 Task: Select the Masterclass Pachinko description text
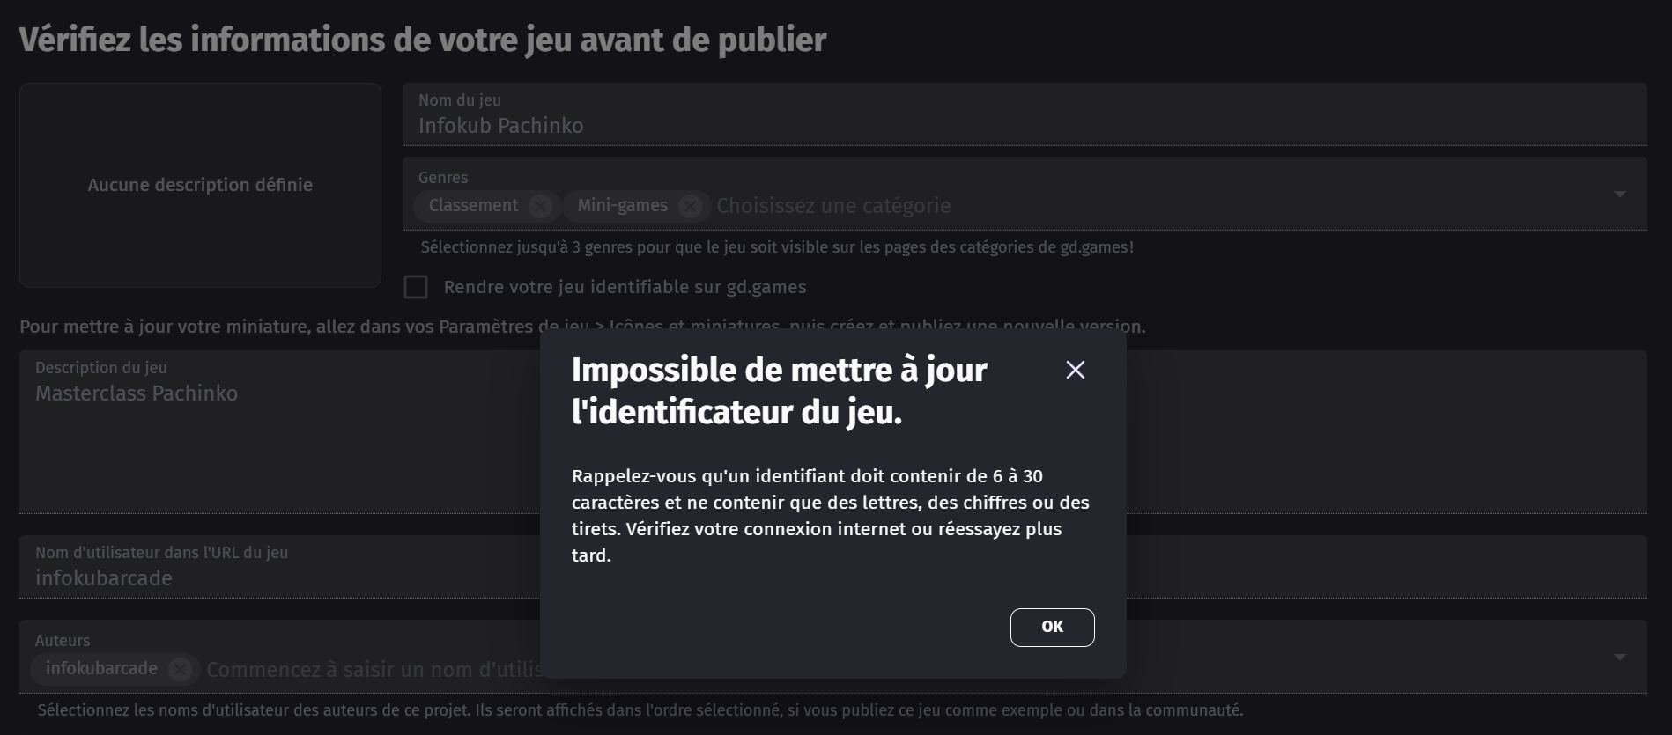[x=137, y=393]
